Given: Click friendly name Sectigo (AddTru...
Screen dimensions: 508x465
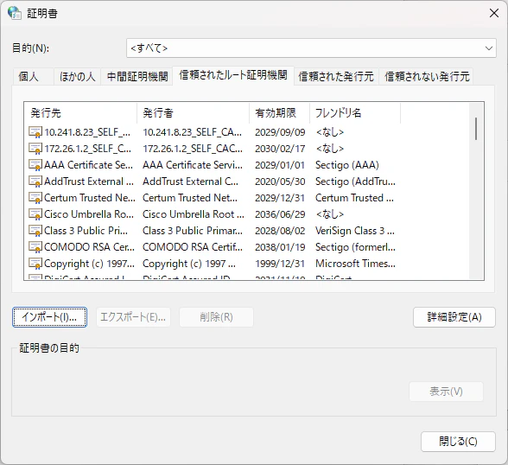Looking at the screenshot, I should coord(355,182).
